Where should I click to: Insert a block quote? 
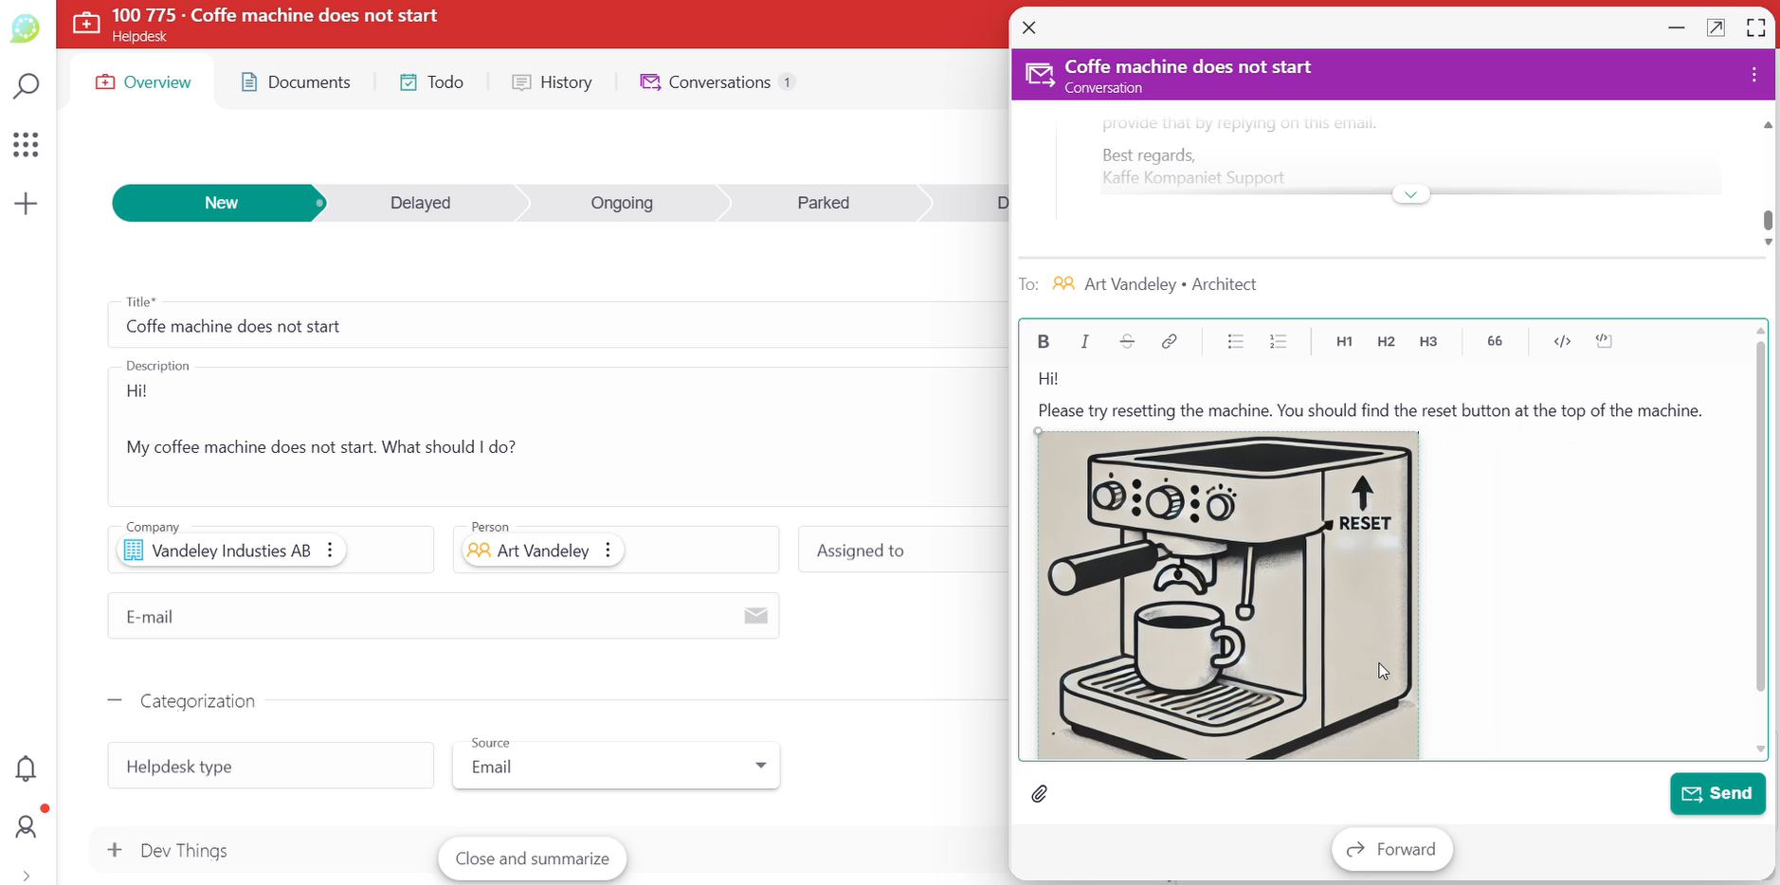click(1495, 341)
